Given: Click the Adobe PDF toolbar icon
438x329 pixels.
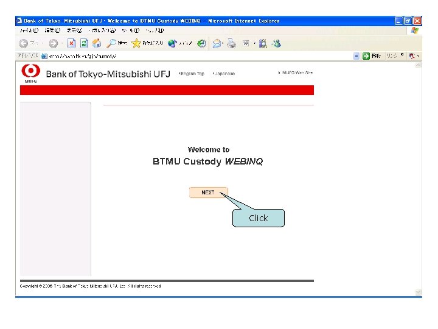Looking at the screenshot, I should tap(411, 56).
